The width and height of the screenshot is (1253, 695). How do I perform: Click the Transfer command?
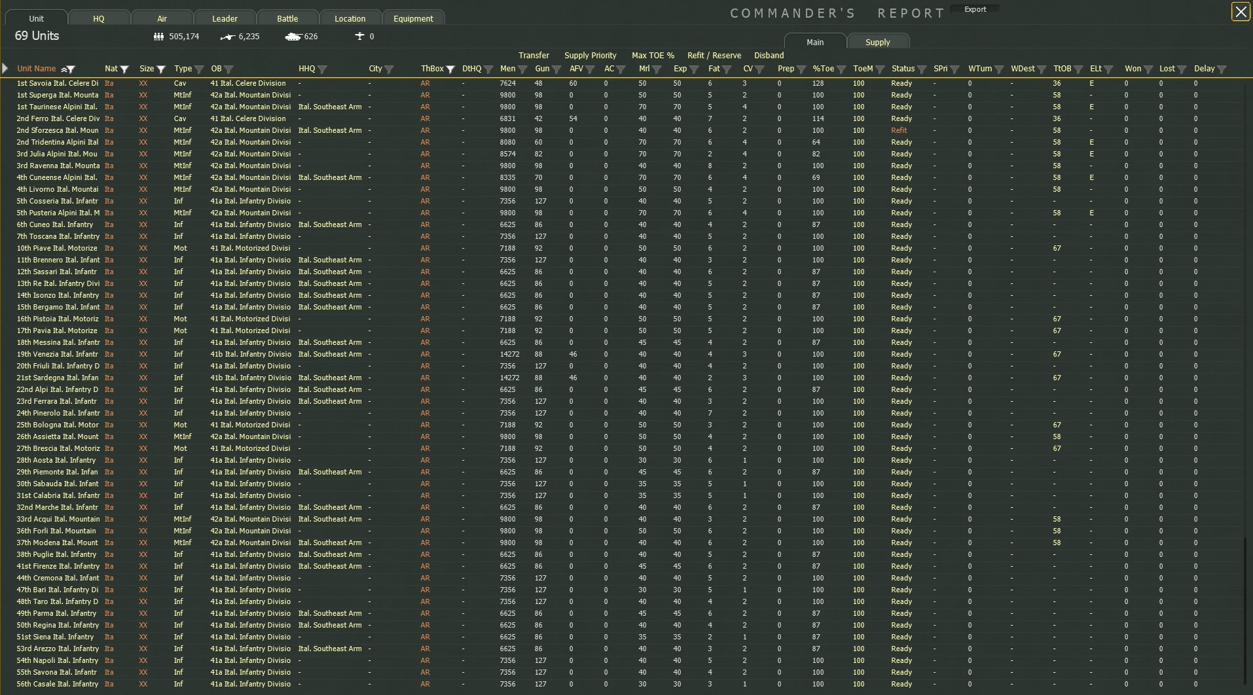[534, 56]
